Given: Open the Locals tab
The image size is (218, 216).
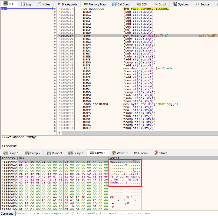Looking at the screenshot, I should click(x=141, y=153).
